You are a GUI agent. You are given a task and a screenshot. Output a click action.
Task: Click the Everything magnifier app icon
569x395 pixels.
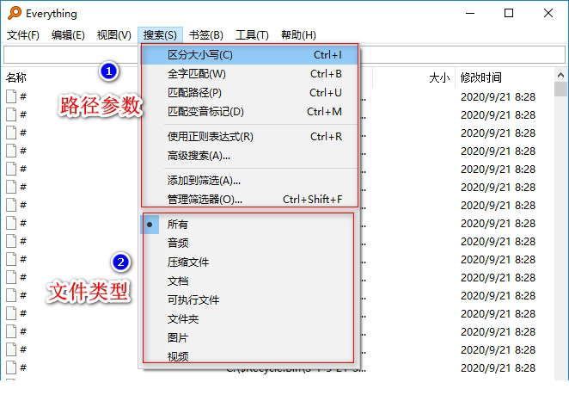[11, 14]
